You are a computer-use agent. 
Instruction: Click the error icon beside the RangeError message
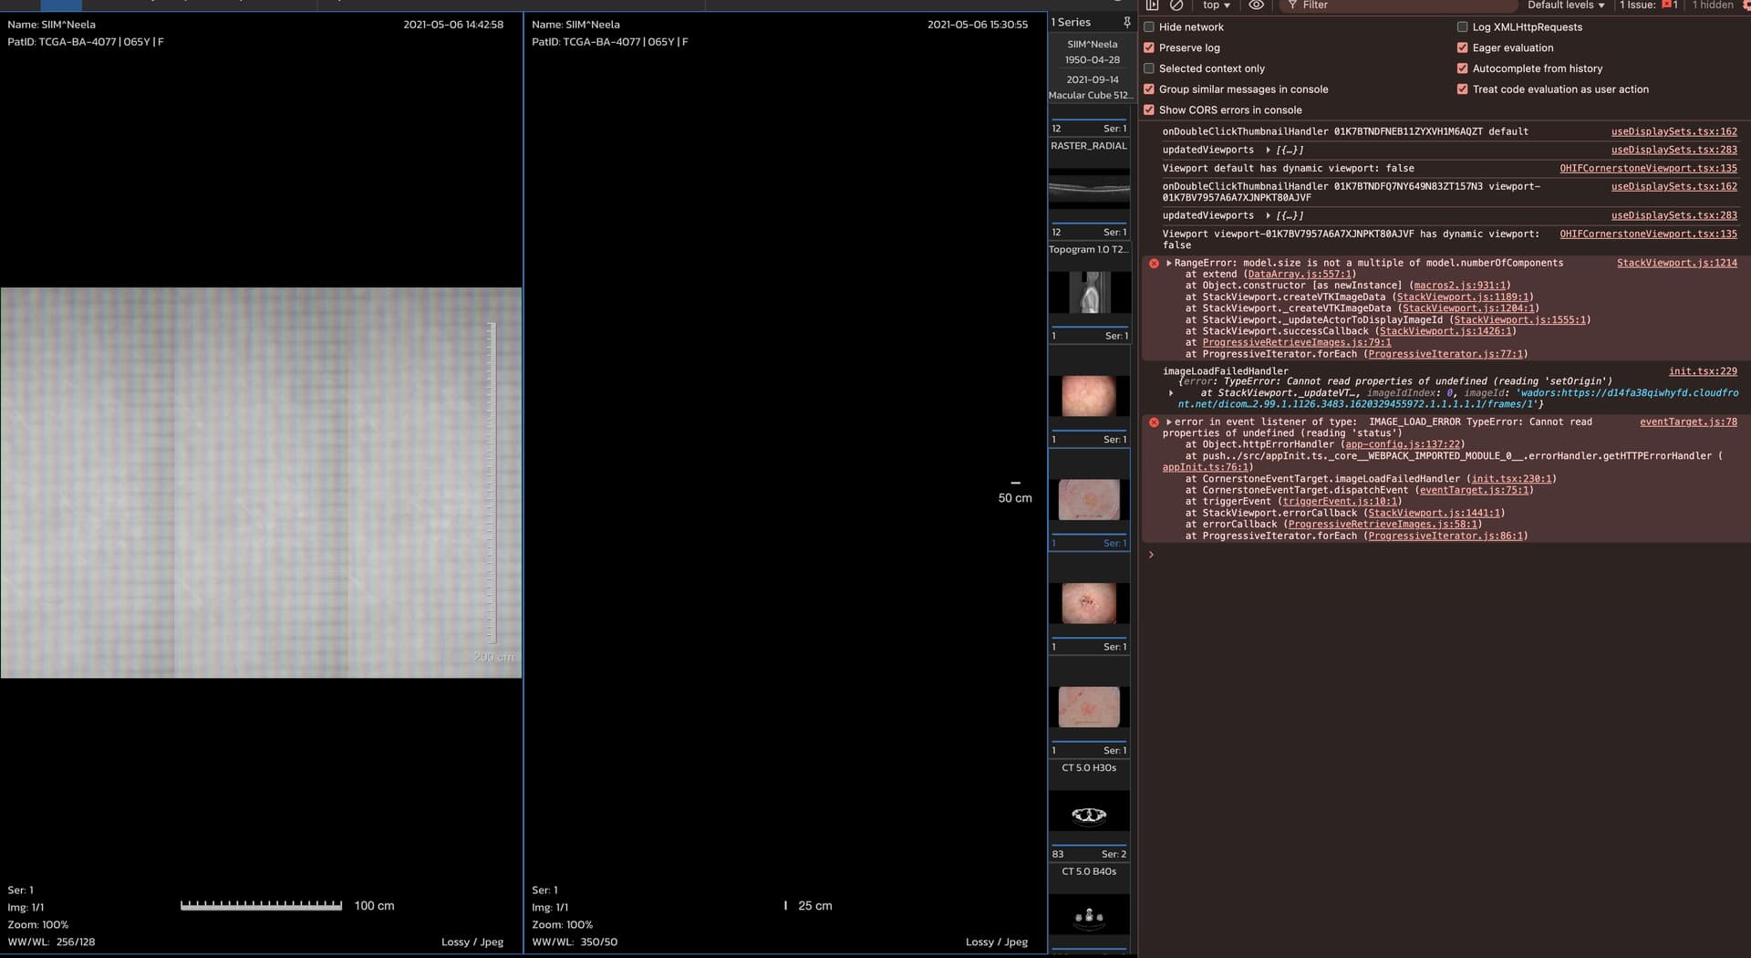point(1154,264)
